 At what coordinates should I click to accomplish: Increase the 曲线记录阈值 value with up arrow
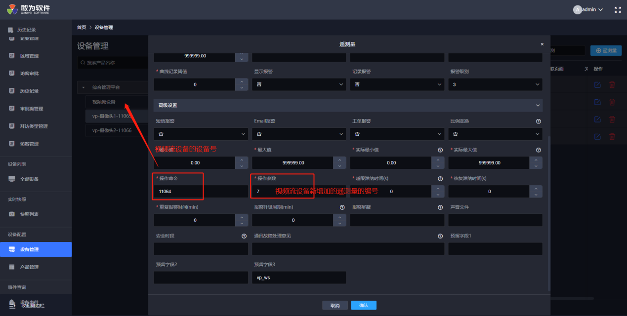(242, 81)
